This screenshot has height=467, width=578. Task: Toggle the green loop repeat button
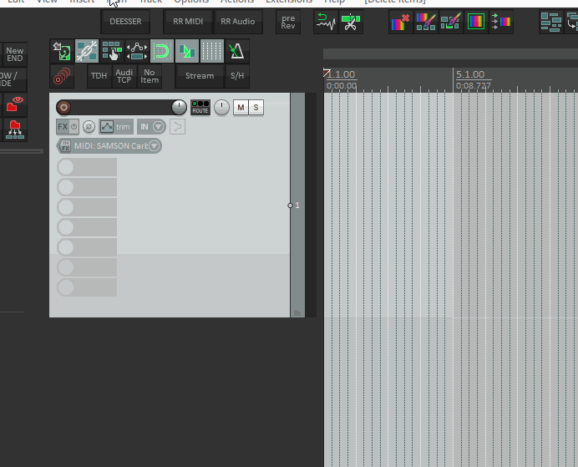162,51
